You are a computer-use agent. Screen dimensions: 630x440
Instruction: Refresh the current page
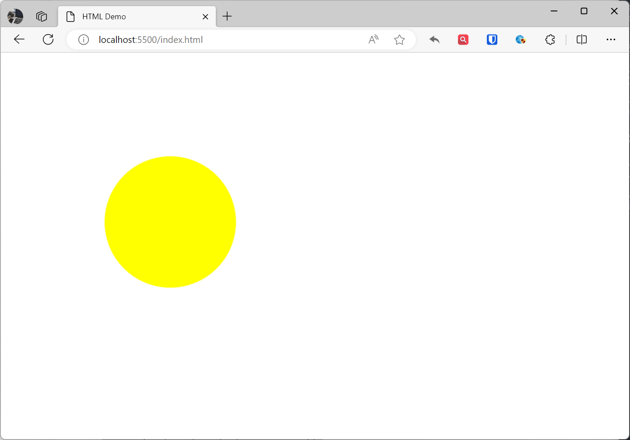pos(48,39)
